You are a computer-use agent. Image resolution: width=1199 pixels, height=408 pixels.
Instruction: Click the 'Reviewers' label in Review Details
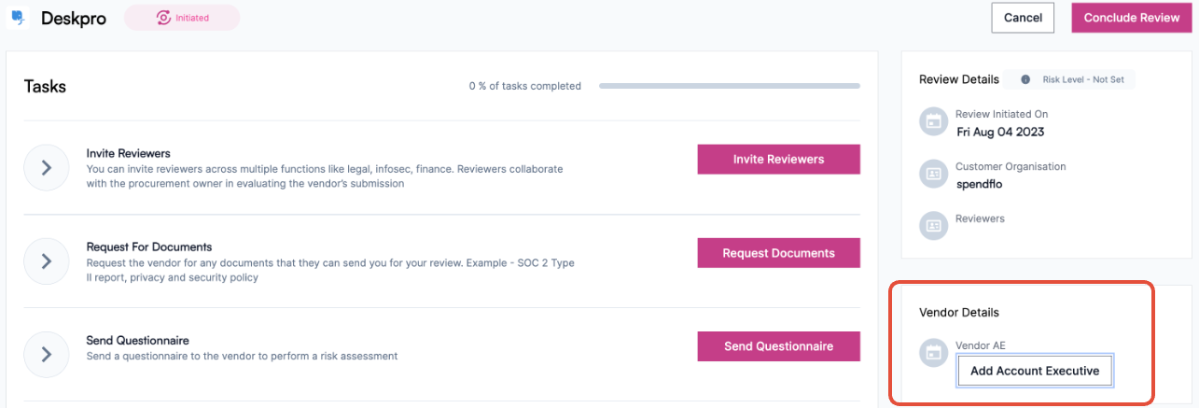(980, 218)
